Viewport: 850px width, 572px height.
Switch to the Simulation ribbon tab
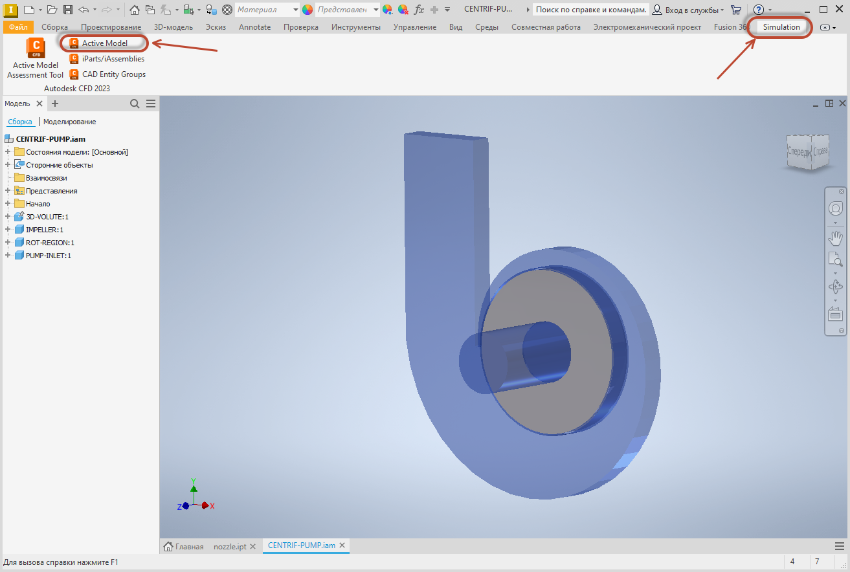(x=781, y=27)
